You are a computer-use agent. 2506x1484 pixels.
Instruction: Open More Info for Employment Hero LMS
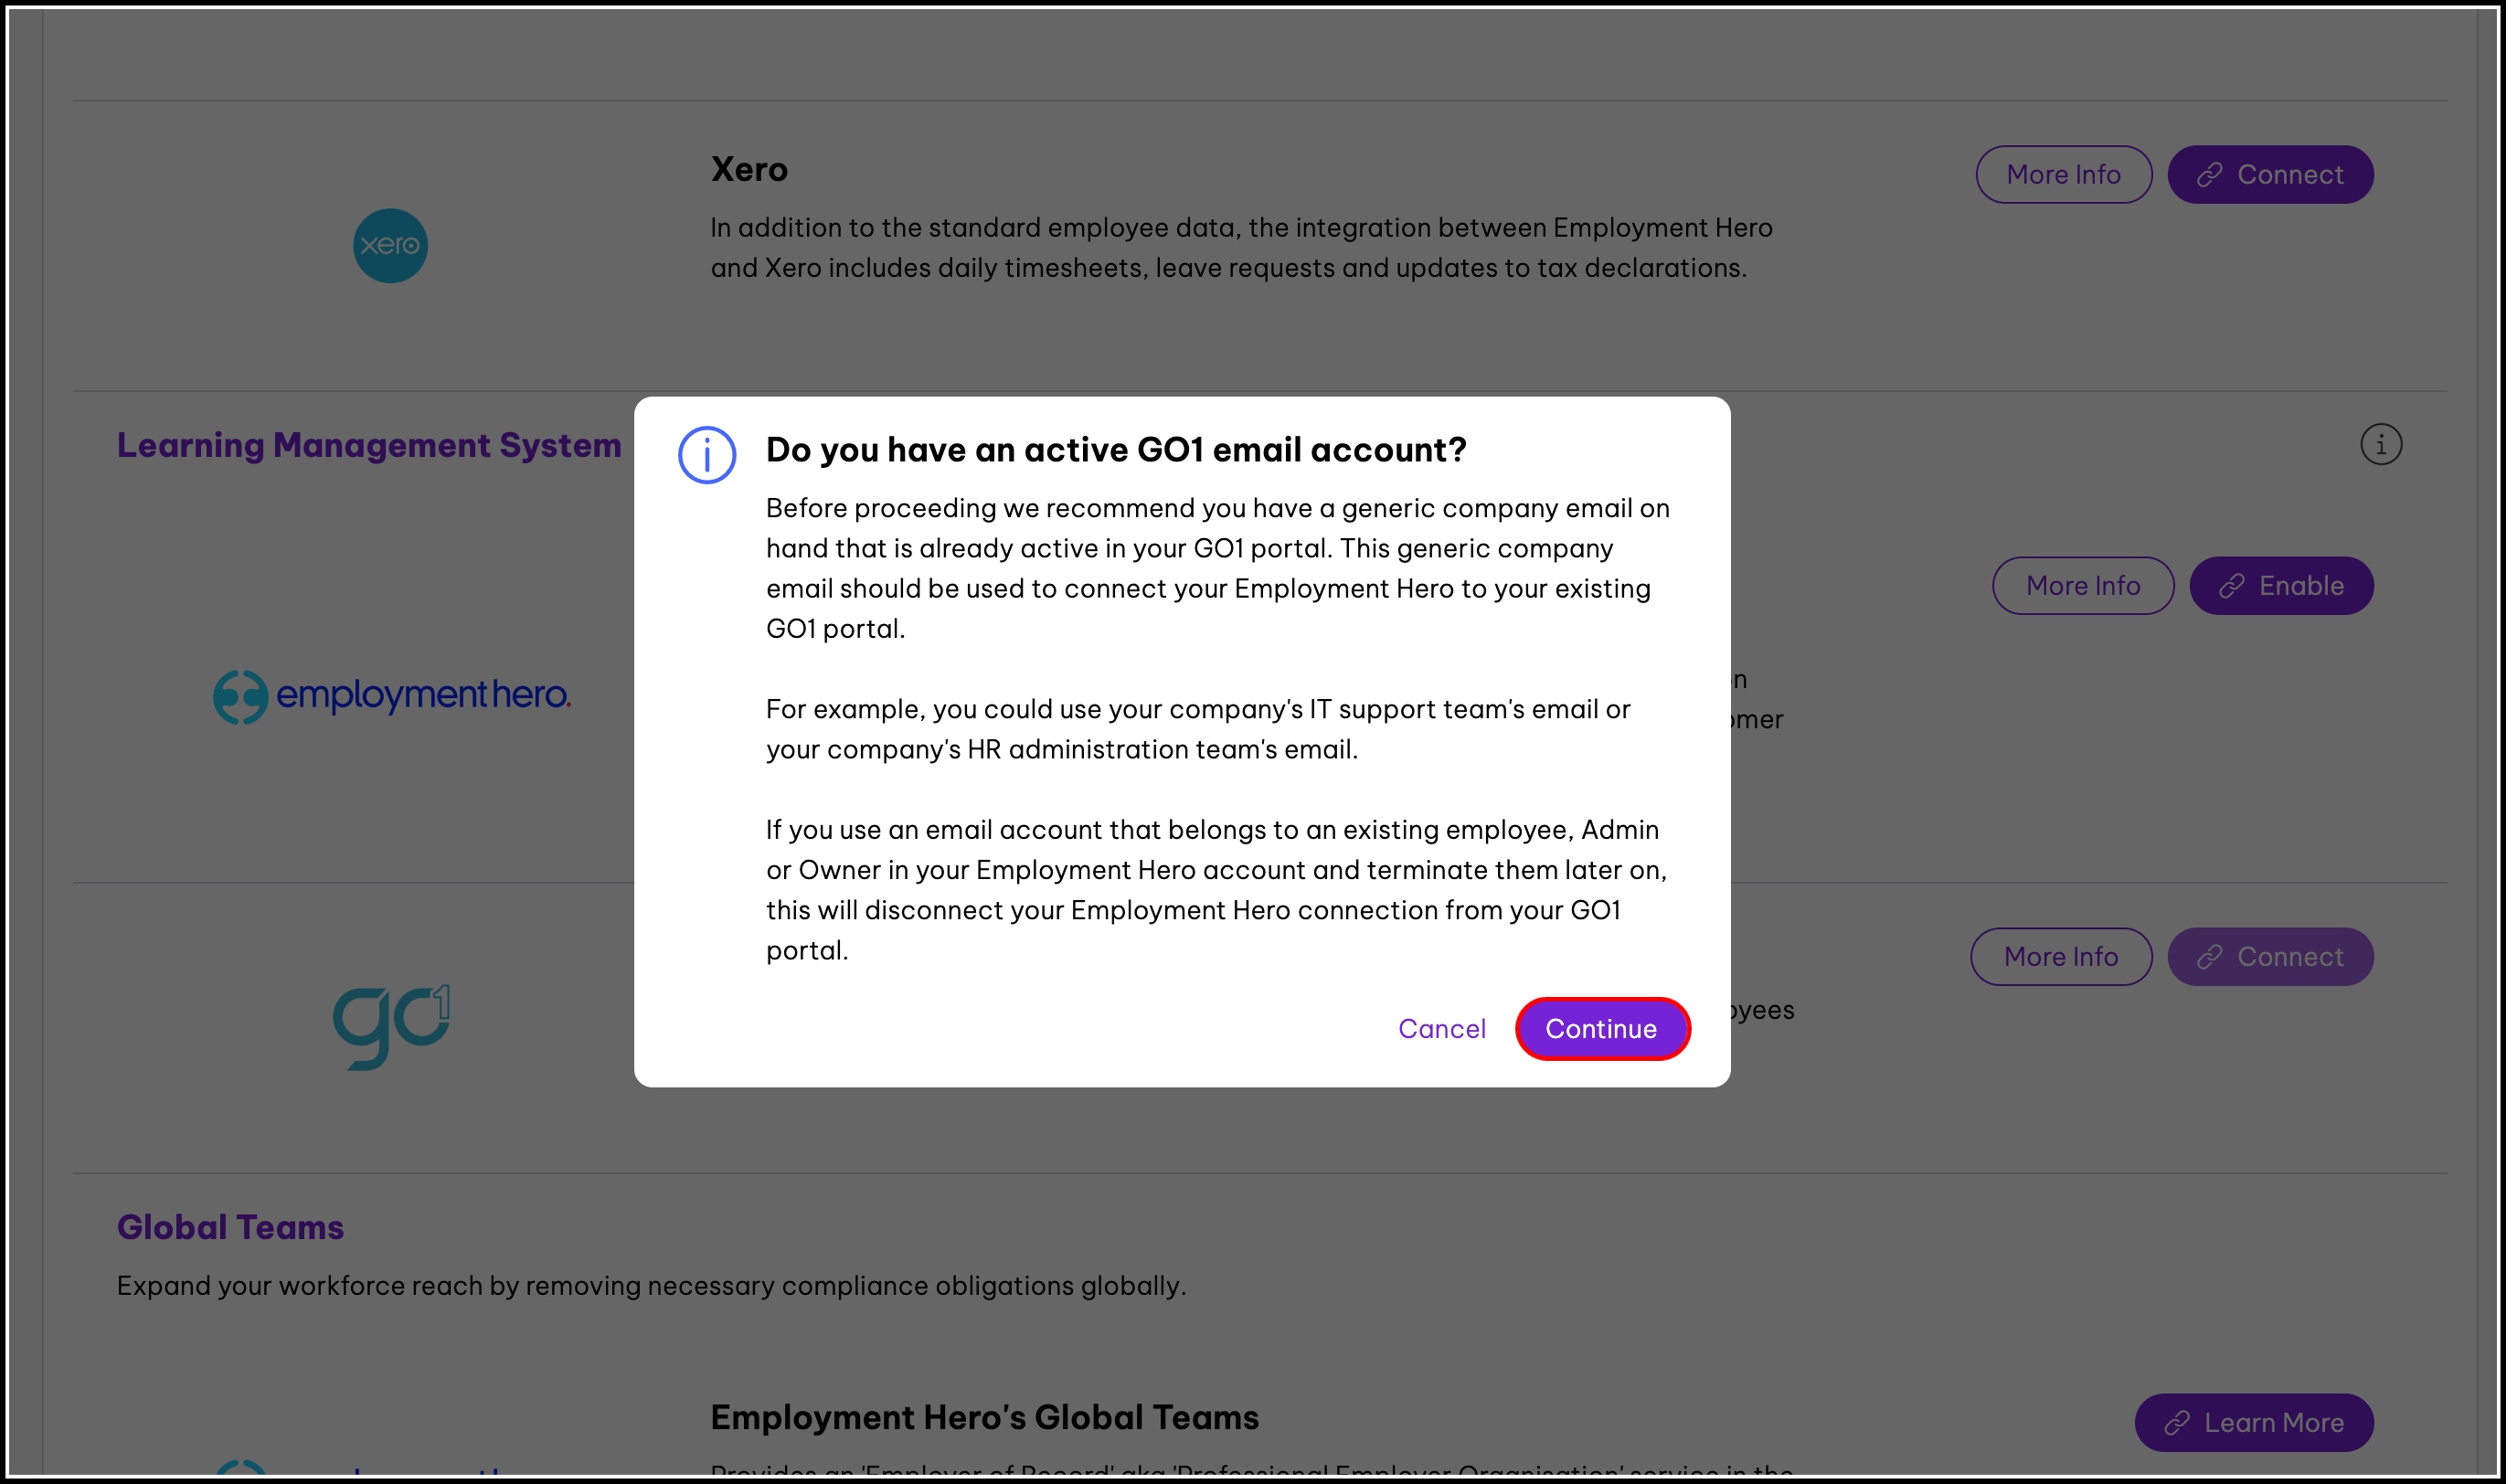[x=2082, y=586]
